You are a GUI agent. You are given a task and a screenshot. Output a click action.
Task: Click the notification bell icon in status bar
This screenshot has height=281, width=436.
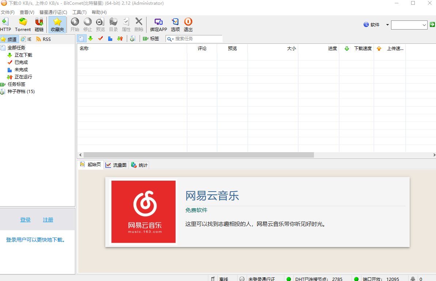tap(413, 279)
